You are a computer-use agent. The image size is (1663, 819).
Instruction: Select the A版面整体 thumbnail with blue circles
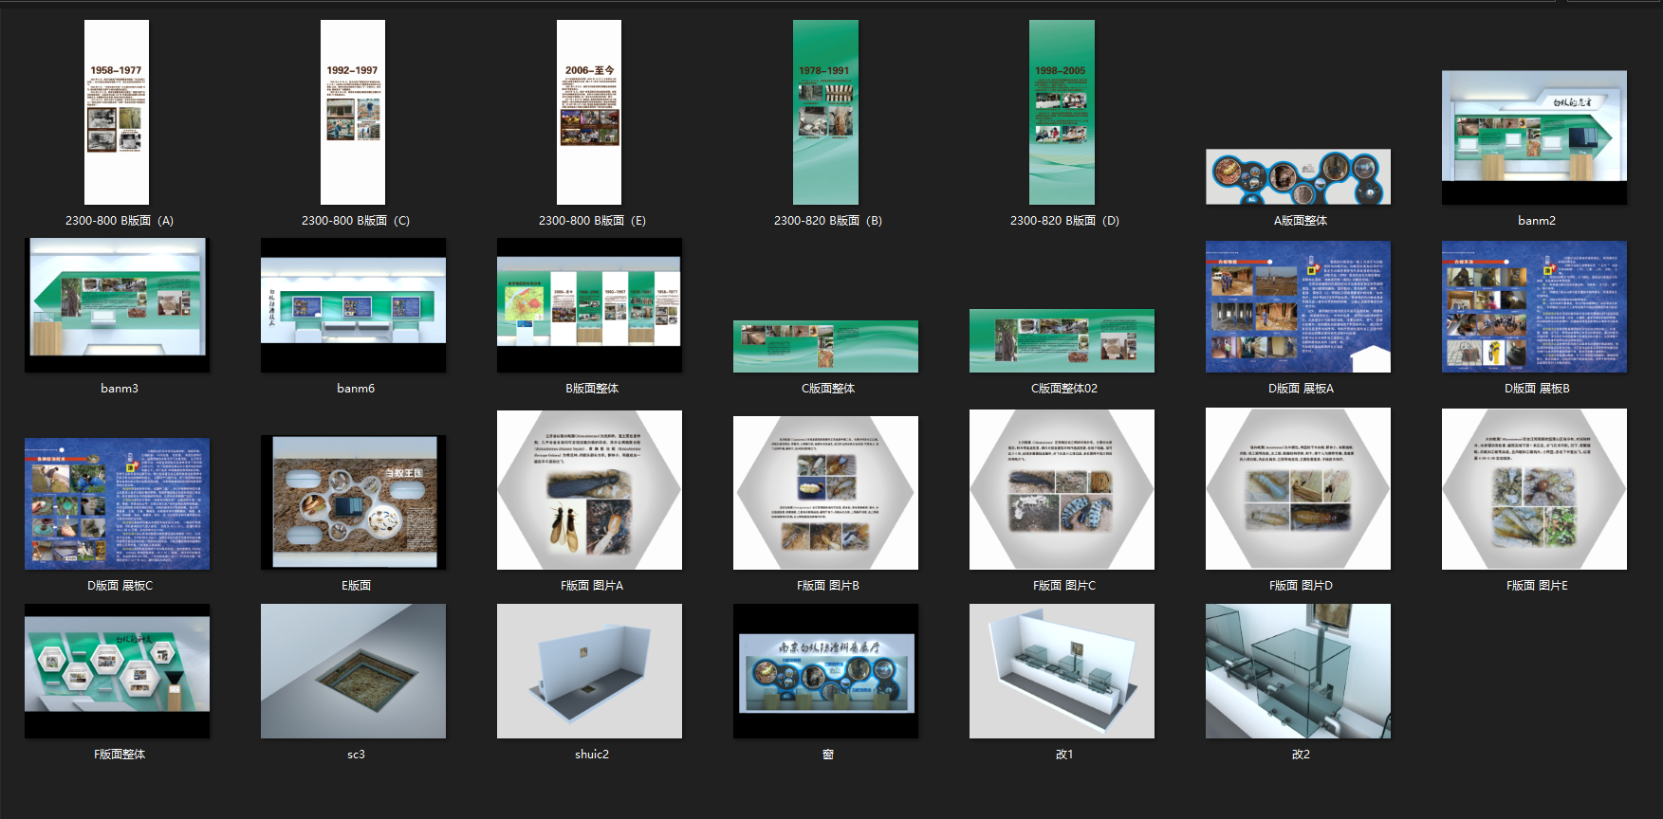pyautogui.click(x=1298, y=176)
